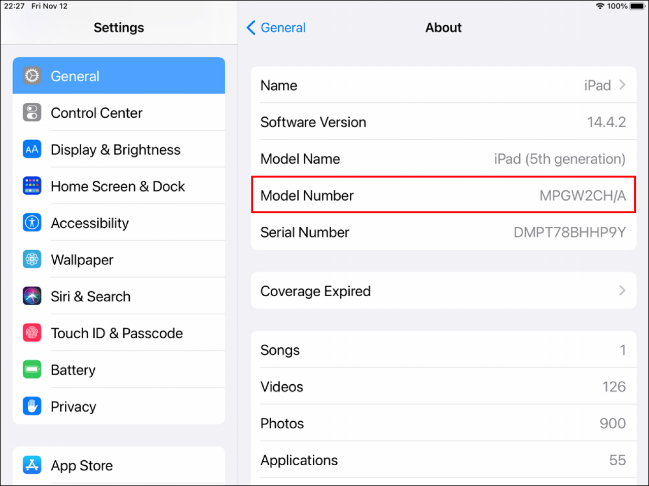Click the Wallpaper icon

click(x=32, y=259)
